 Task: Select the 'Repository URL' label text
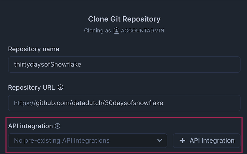coord(31,87)
